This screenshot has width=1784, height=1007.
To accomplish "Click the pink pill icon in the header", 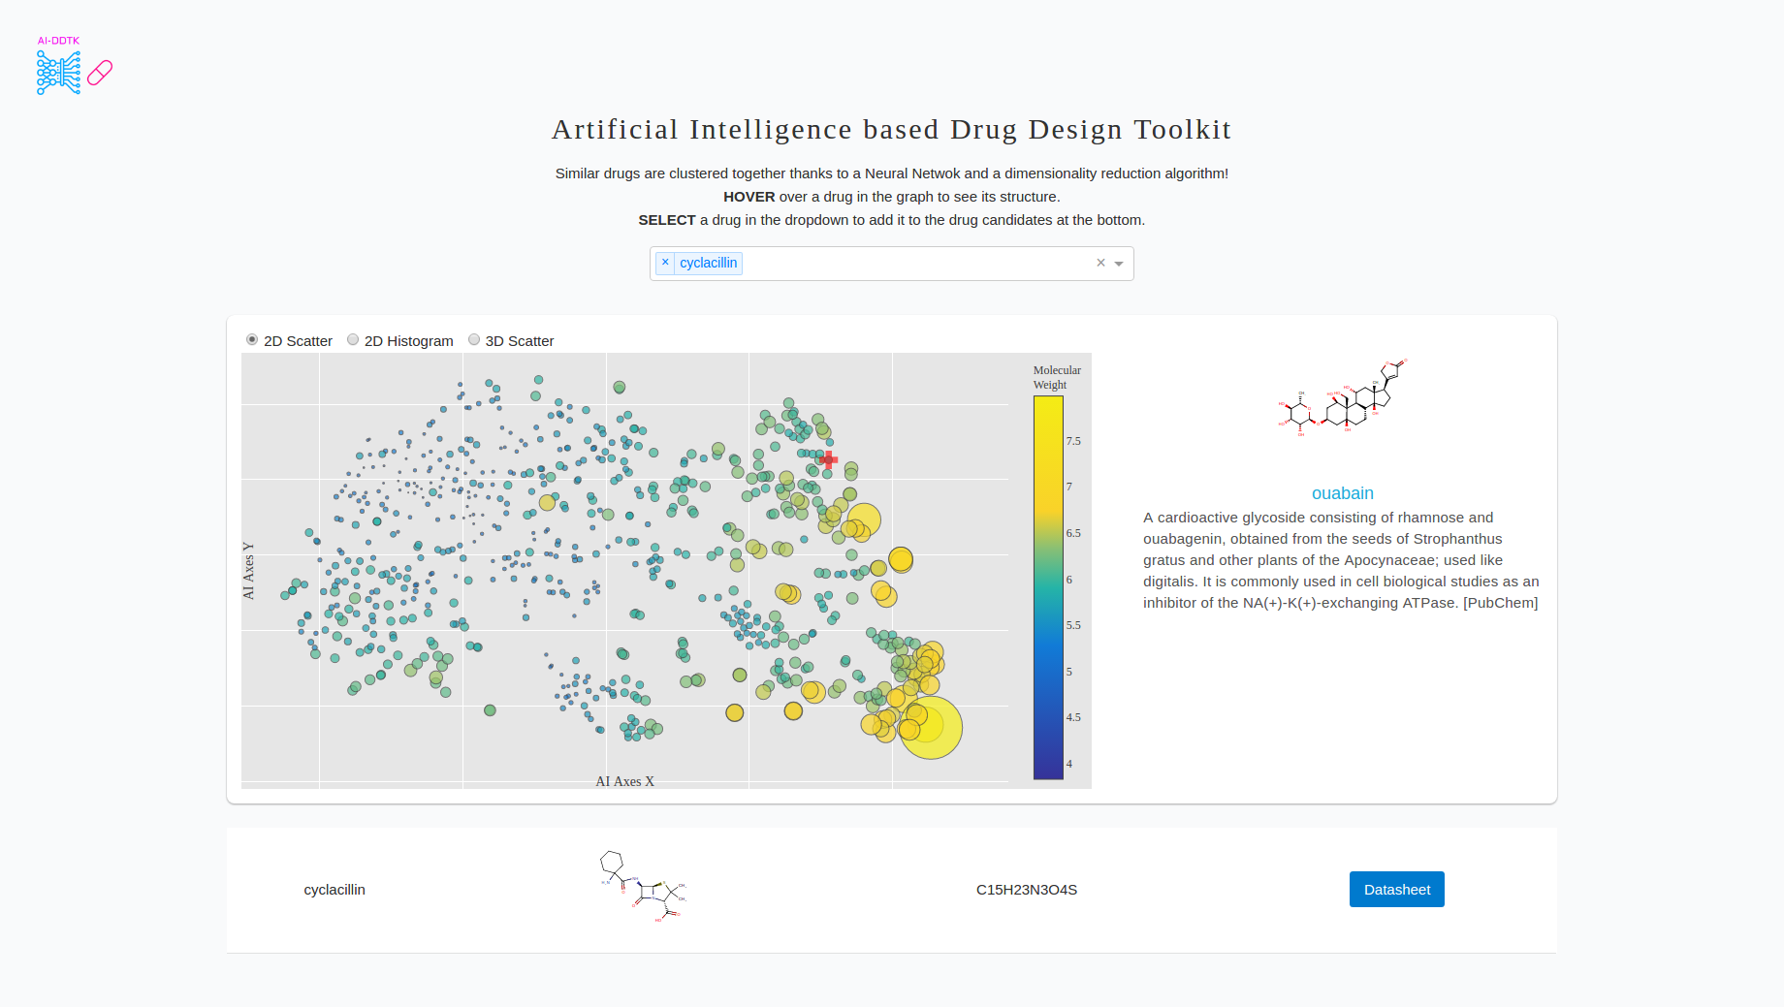I will [99, 72].
